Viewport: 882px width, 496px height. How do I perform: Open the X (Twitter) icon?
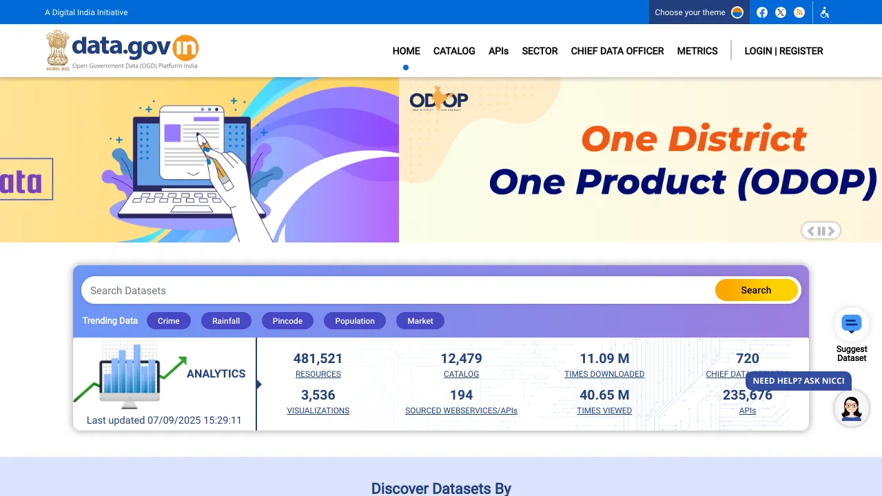coord(781,12)
